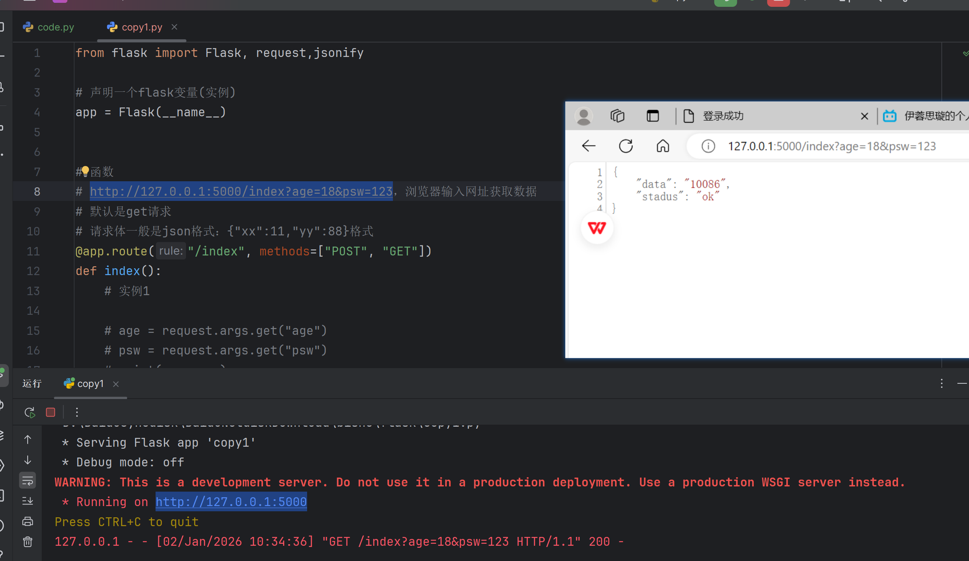Minimize the Run tool window

962,384
